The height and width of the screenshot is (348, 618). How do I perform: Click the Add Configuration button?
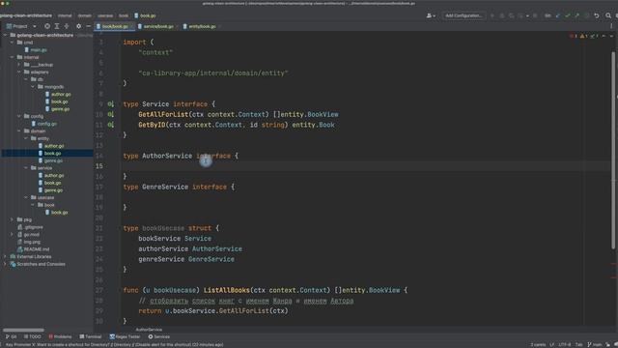(463, 15)
